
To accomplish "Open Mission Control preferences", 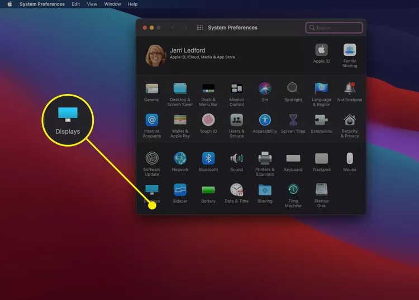I will pos(236,95).
